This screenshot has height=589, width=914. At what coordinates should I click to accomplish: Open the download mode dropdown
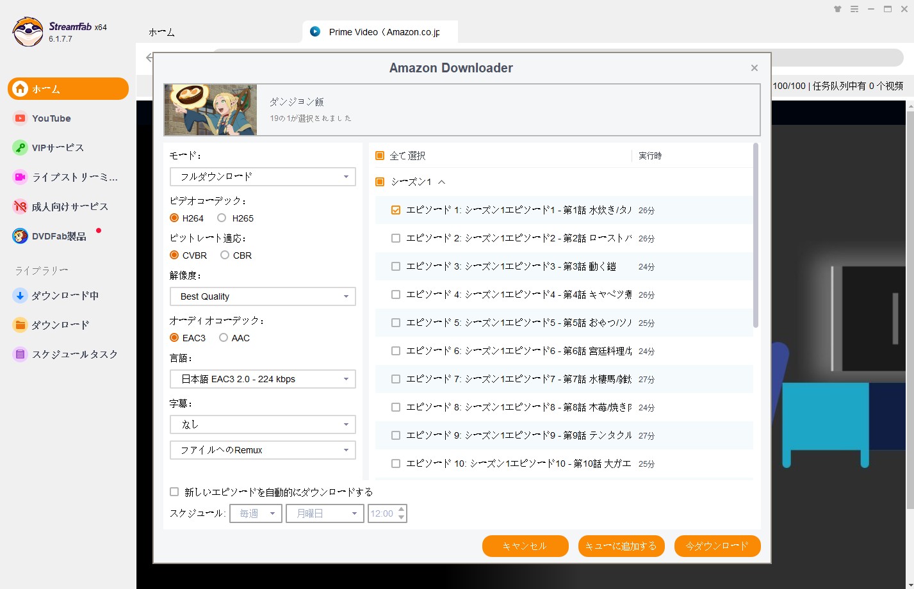pyautogui.click(x=263, y=177)
